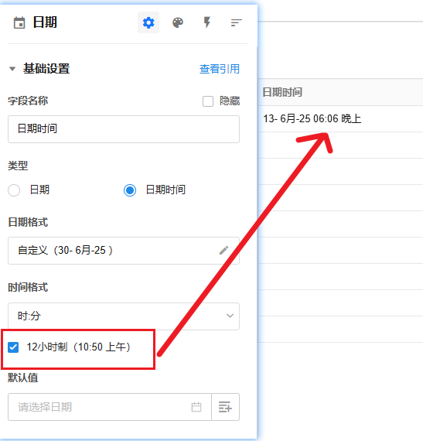Click the add-rule icon next to default value
Screen dimensions: 423x441
pyautogui.click(x=225, y=407)
